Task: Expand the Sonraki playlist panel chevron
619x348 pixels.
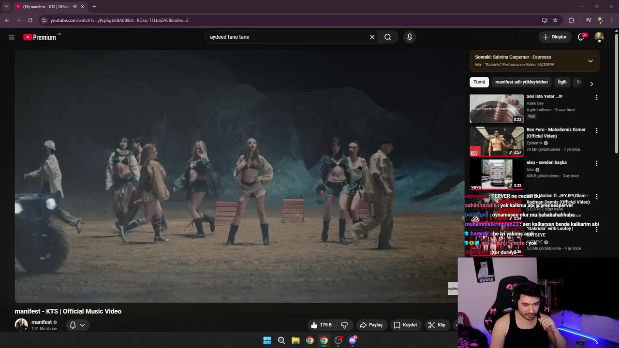Action: tap(590, 61)
